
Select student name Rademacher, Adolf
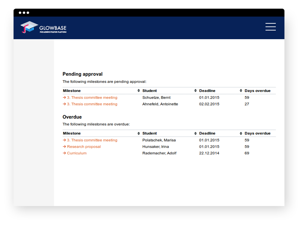point(159,153)
